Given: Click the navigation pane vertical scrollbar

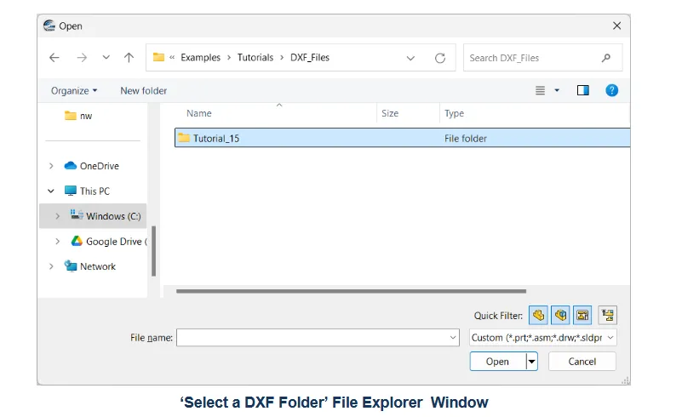Looking at the screenshot, I should 153,251.
